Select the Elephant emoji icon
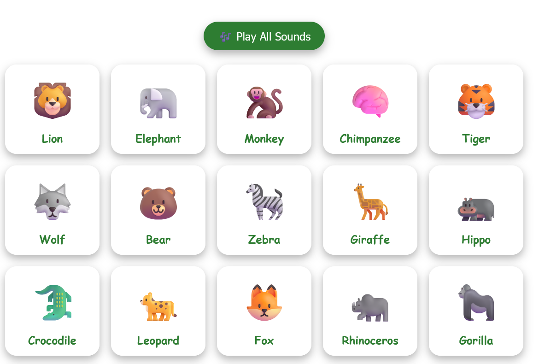The image size is (539, 364). [158, 102]
